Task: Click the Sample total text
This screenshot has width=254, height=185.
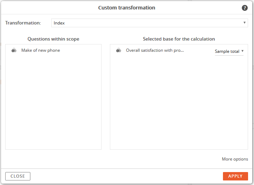Action: tap(227, 51)
